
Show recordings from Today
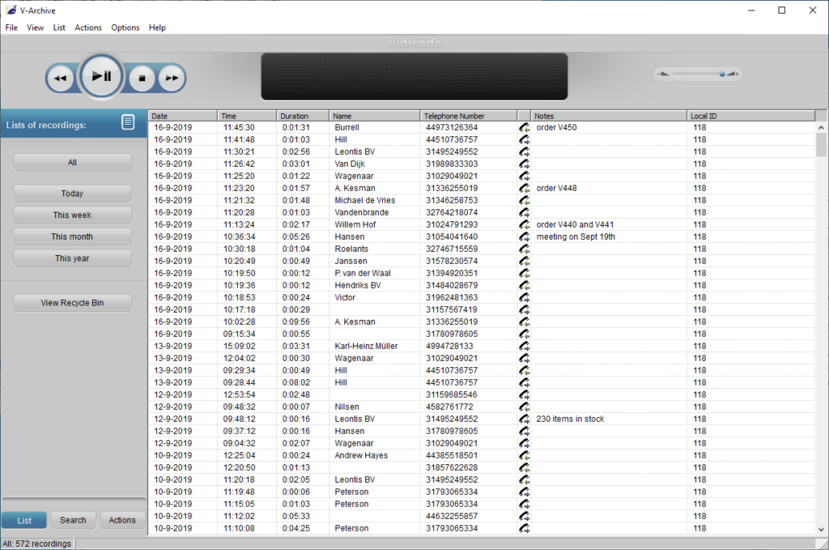(72, 194)
